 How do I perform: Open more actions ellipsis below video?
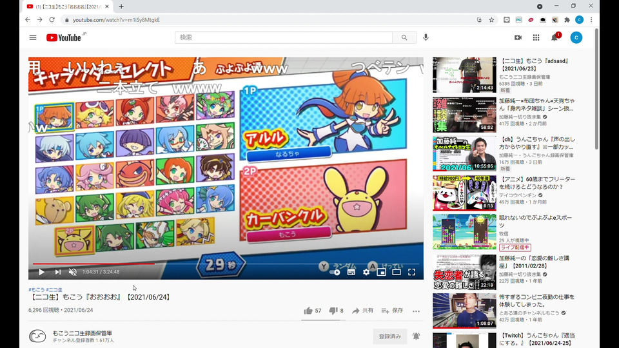click(416, 311)
